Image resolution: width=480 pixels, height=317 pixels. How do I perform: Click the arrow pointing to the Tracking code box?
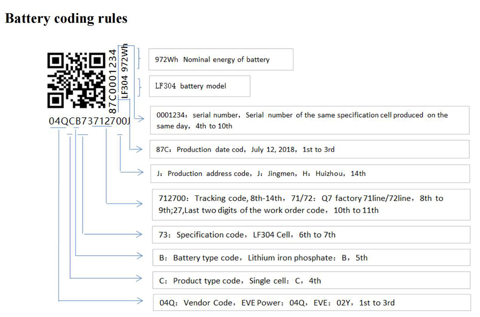[139, 204]
